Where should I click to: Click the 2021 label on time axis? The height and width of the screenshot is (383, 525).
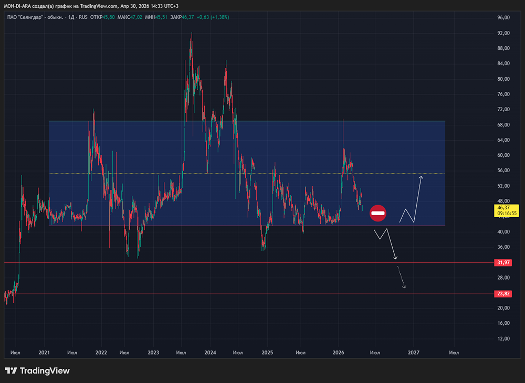(x=45, y=353)
